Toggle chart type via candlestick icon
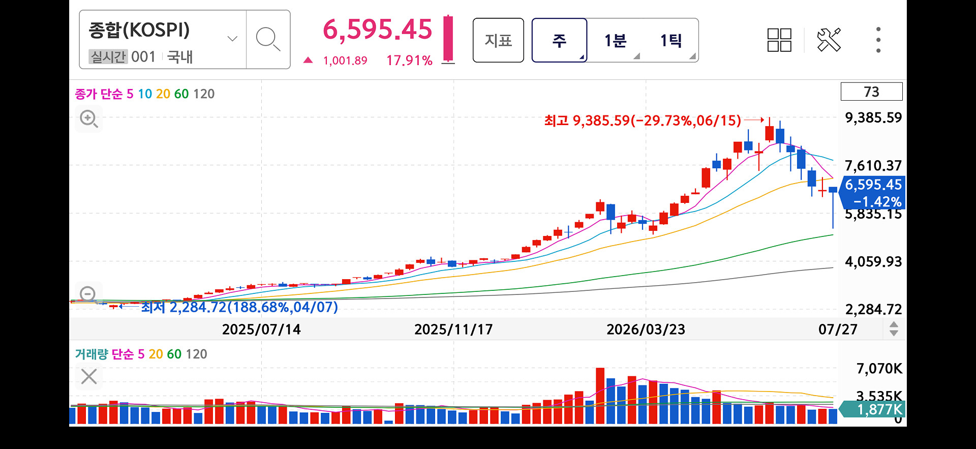The image size is (976, 449). 448,39
